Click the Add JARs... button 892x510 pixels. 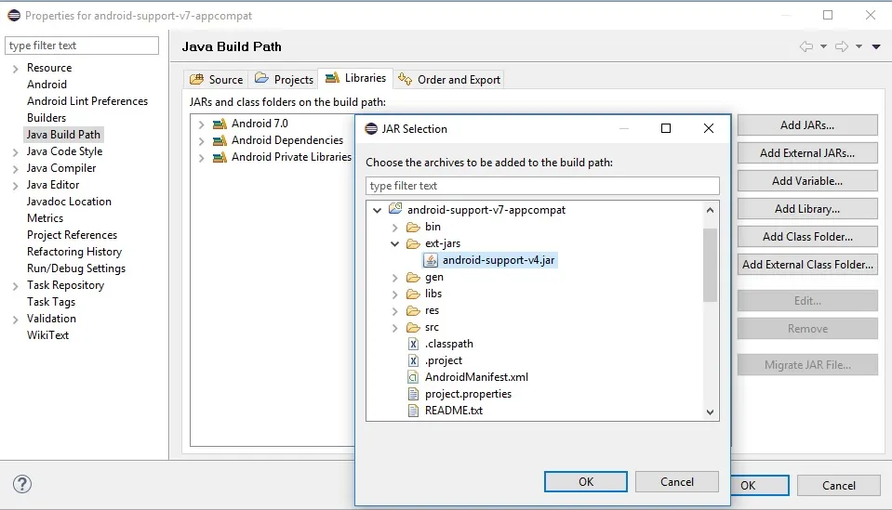coord(807,124)
